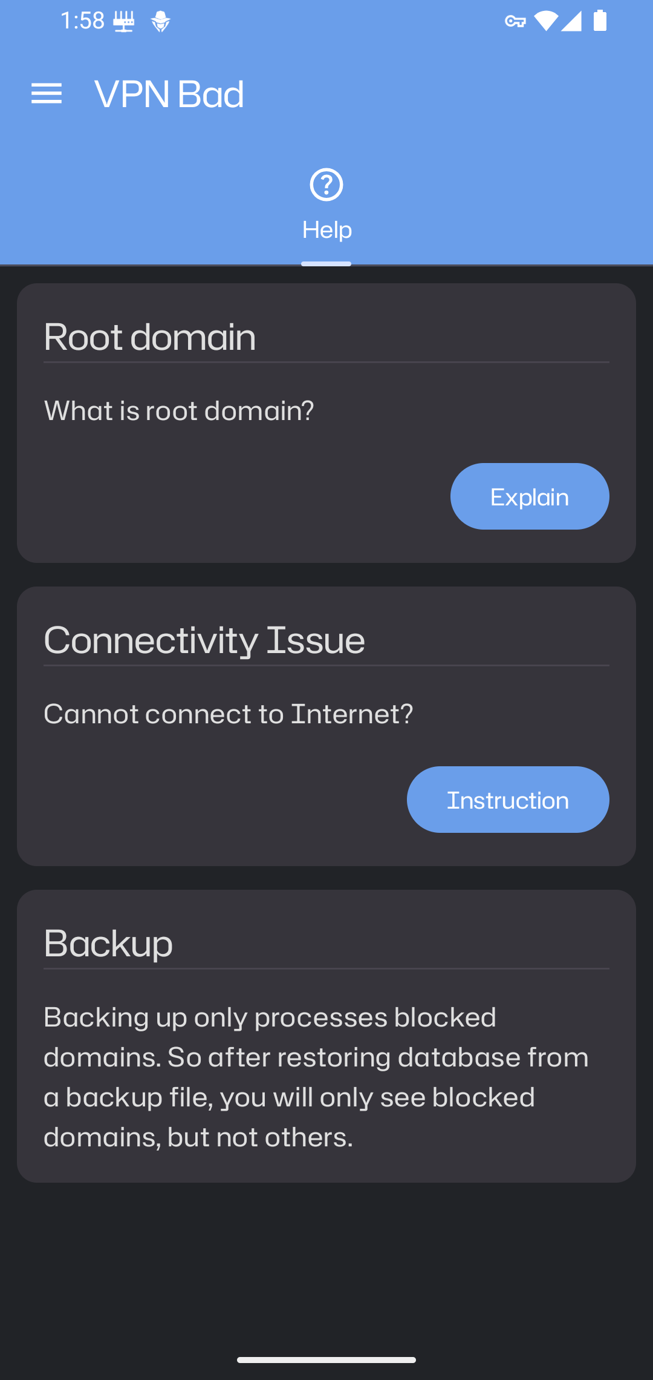This screenshot has height=1380, width=653.
Task: Tap the cellular signal status icon
Action: point(571,21)
